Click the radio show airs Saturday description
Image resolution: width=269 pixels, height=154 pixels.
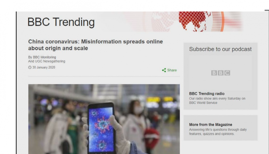pyautogui.click(x=217, y=101)
